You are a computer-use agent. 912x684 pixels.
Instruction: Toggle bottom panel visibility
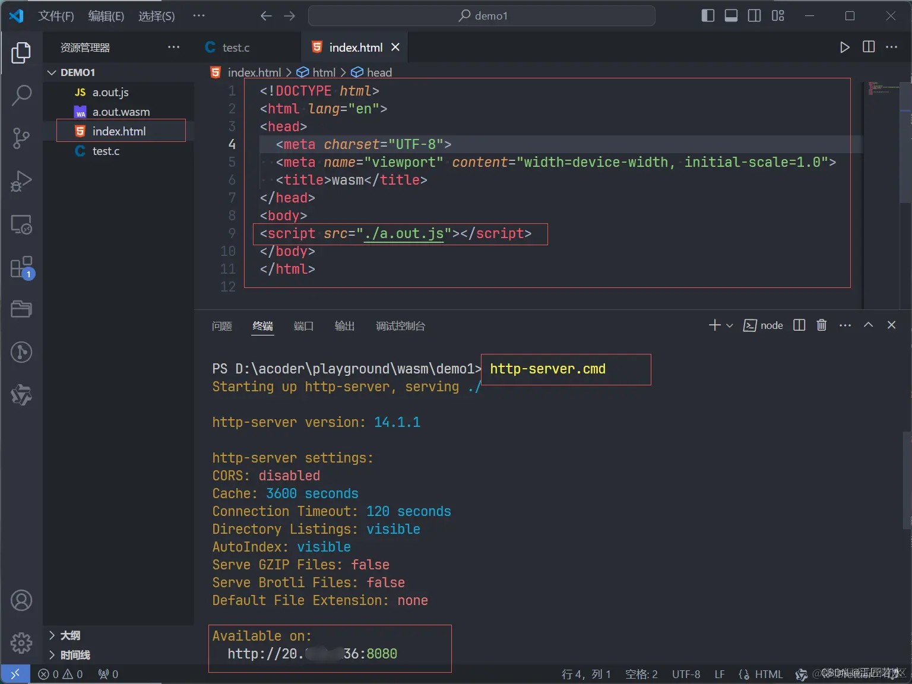tap(731, 16)
